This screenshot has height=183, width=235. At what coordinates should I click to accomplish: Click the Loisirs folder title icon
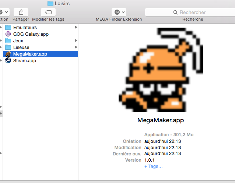coord(50,3)
